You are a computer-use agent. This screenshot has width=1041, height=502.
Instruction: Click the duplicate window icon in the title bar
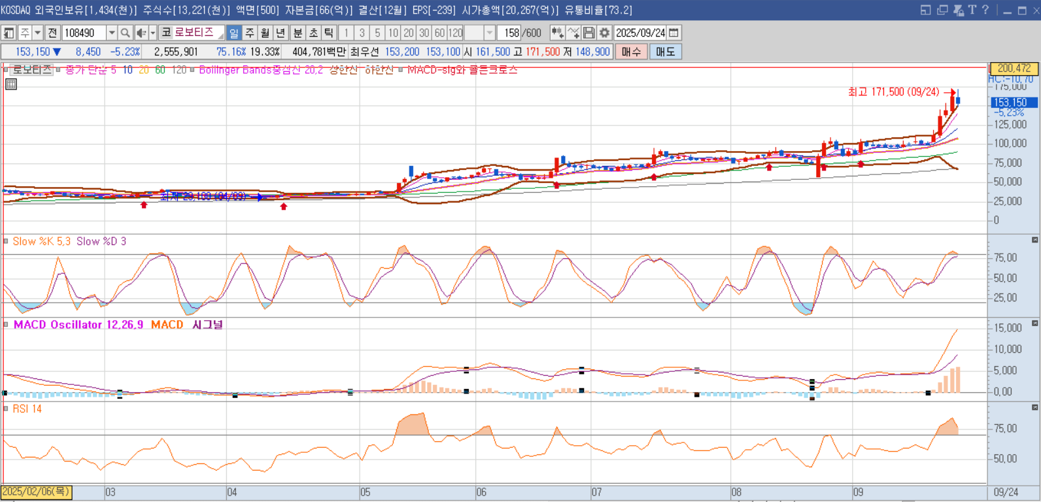942,10
